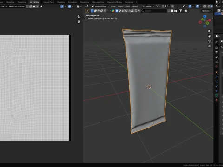Screen dimensions: 223x167
Task: Open the World properties tab icon
Action: (x=216, y=66)
